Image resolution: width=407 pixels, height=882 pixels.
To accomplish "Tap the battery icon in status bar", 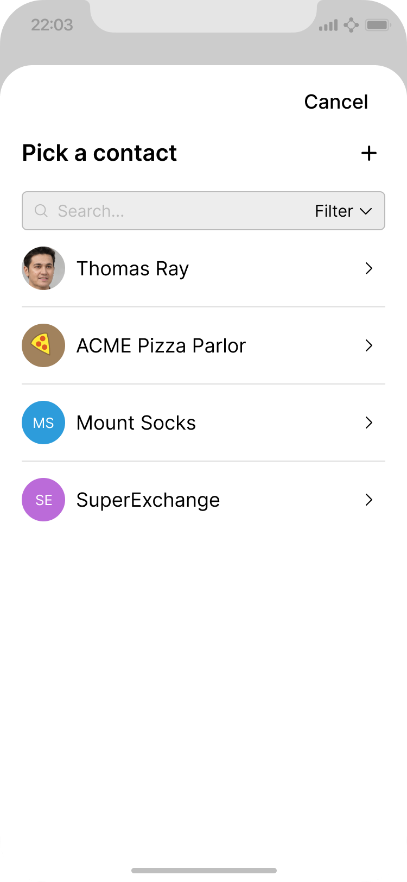I will coord(377,25).
